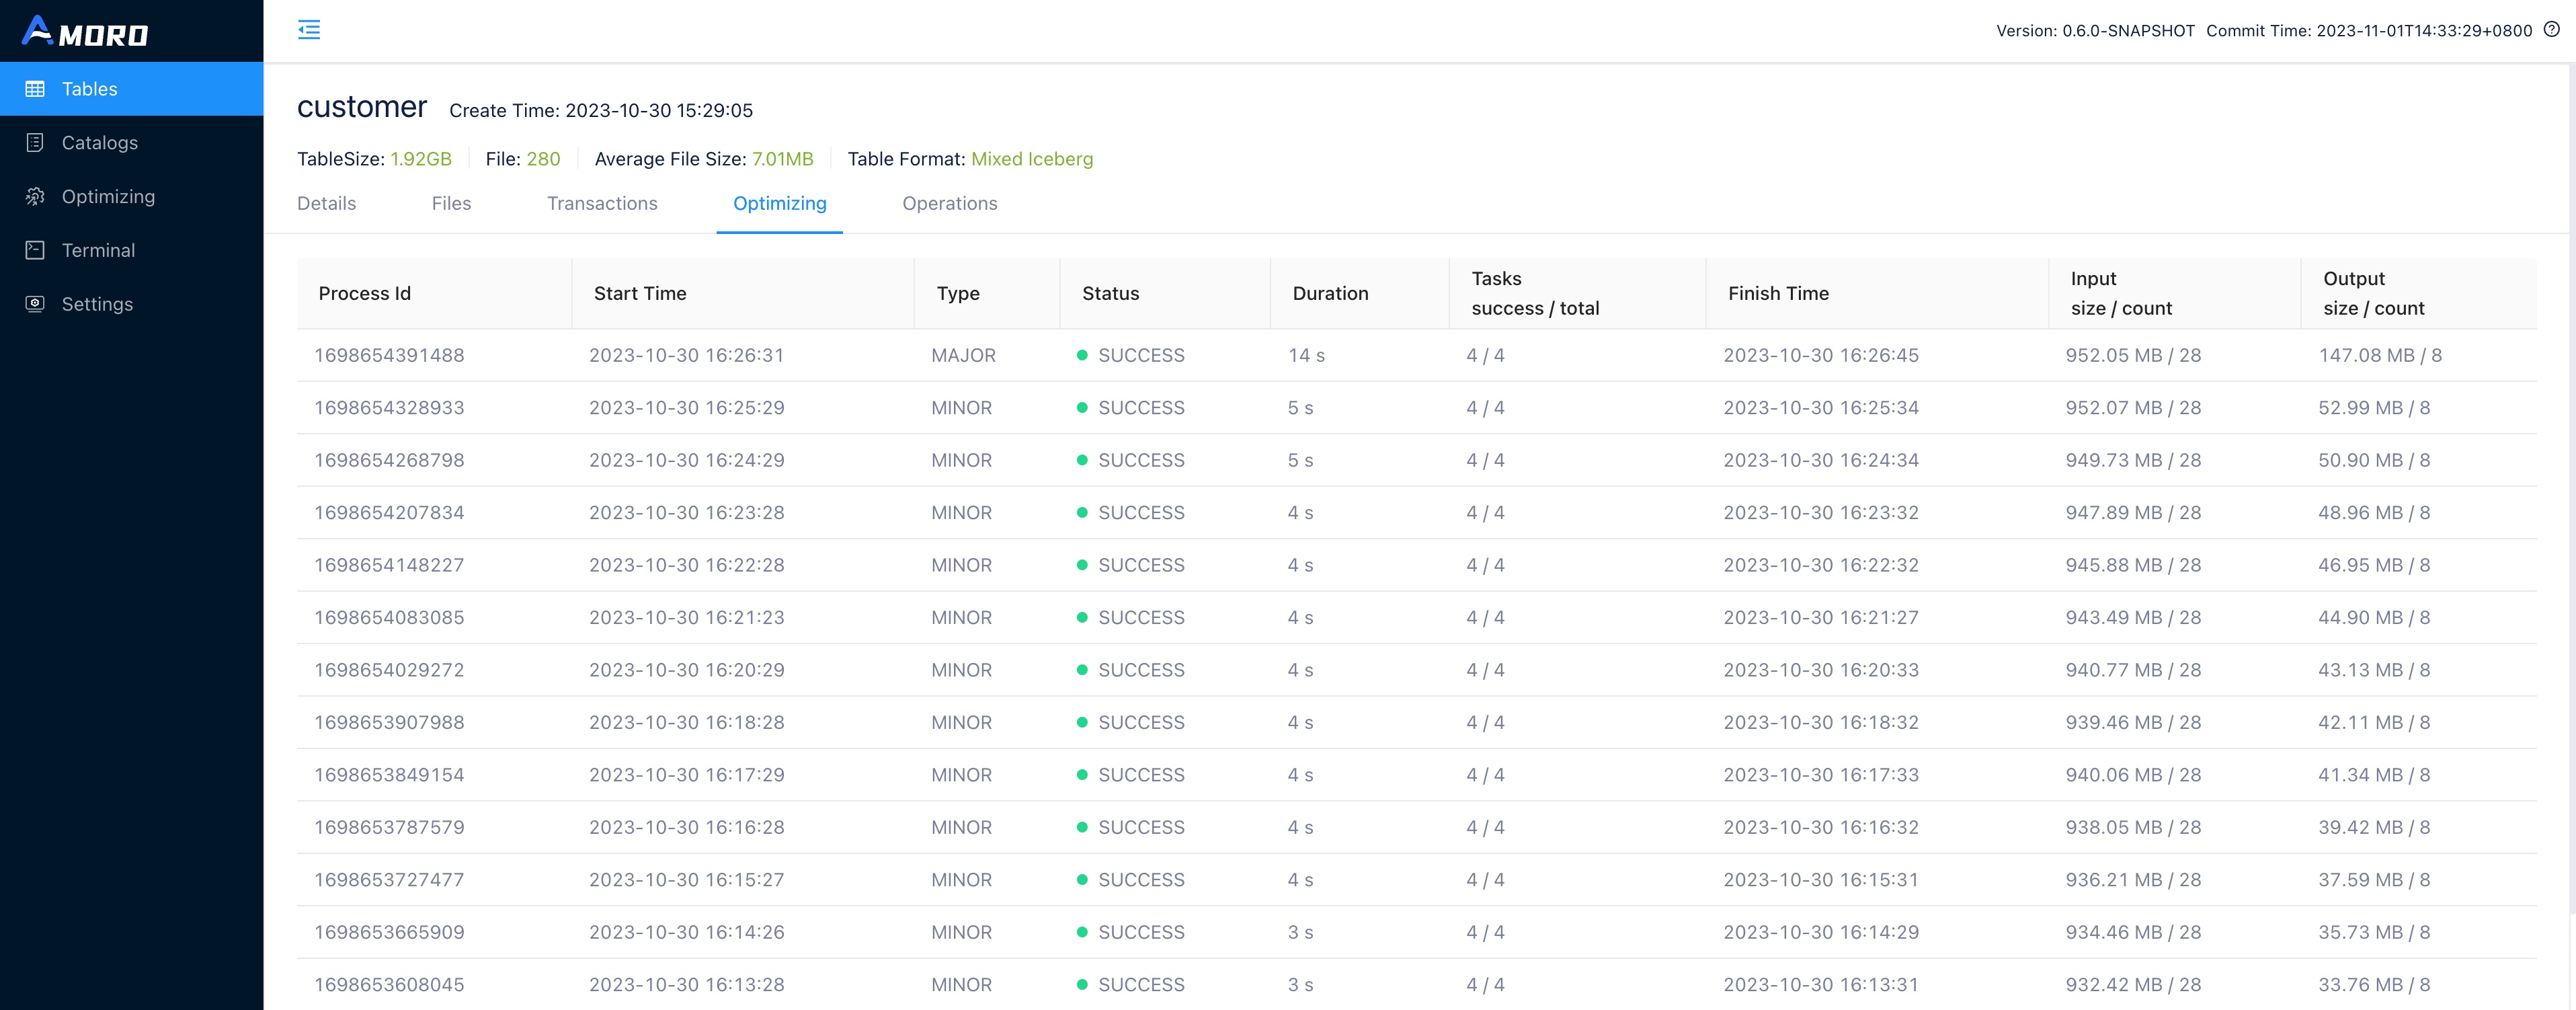The height and width of the screenshot is (1010, 2576).
Task: Open the Operations tab
Action: coord(949,203)
